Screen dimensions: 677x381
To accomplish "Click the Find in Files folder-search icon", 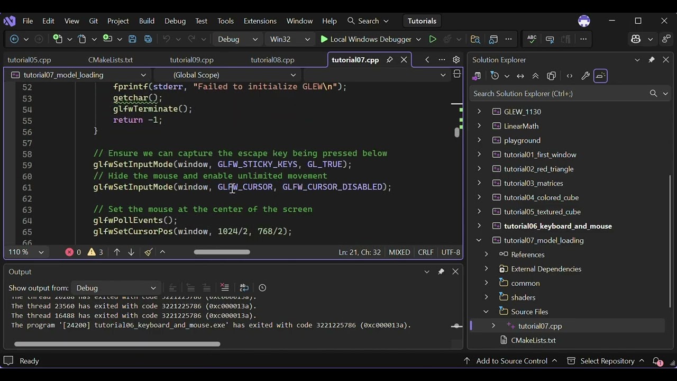I will [475, 39].
